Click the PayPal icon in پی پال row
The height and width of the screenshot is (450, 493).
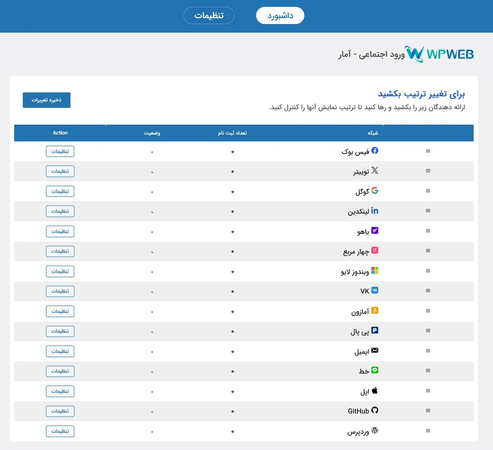pos(374,330)
